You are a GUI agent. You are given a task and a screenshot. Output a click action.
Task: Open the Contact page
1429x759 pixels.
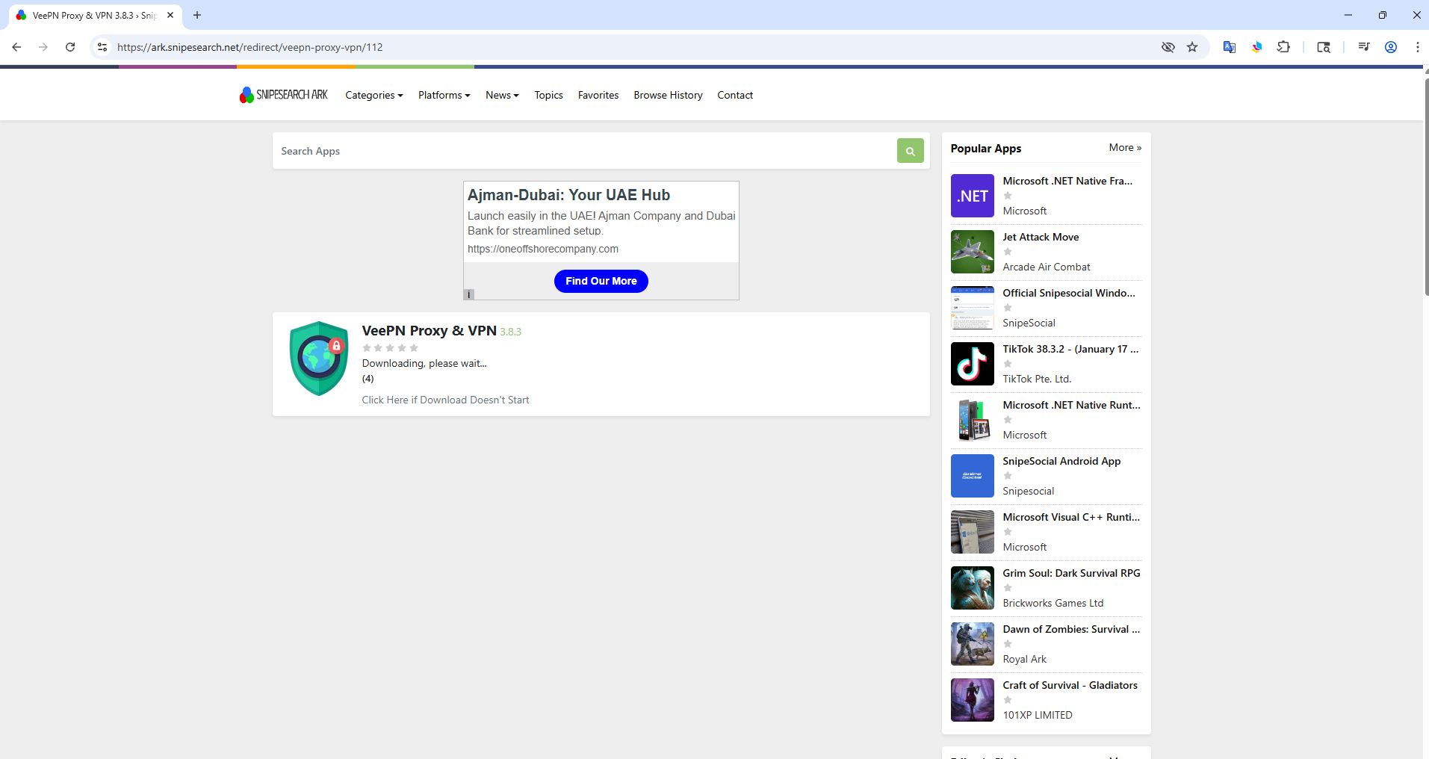pyautogui.click(x=735, y=95)
